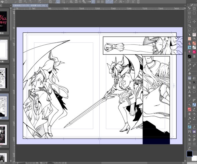Select the triangle ruler tool

pos(194,100)
